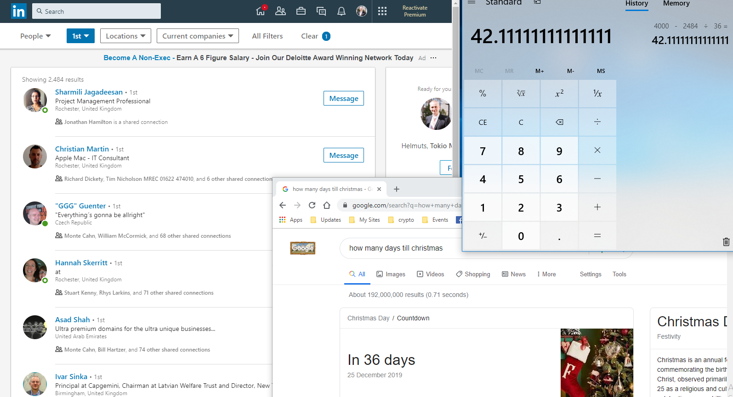Click the calculator equals key
The image size is (733, 397).
pos(597,236)
